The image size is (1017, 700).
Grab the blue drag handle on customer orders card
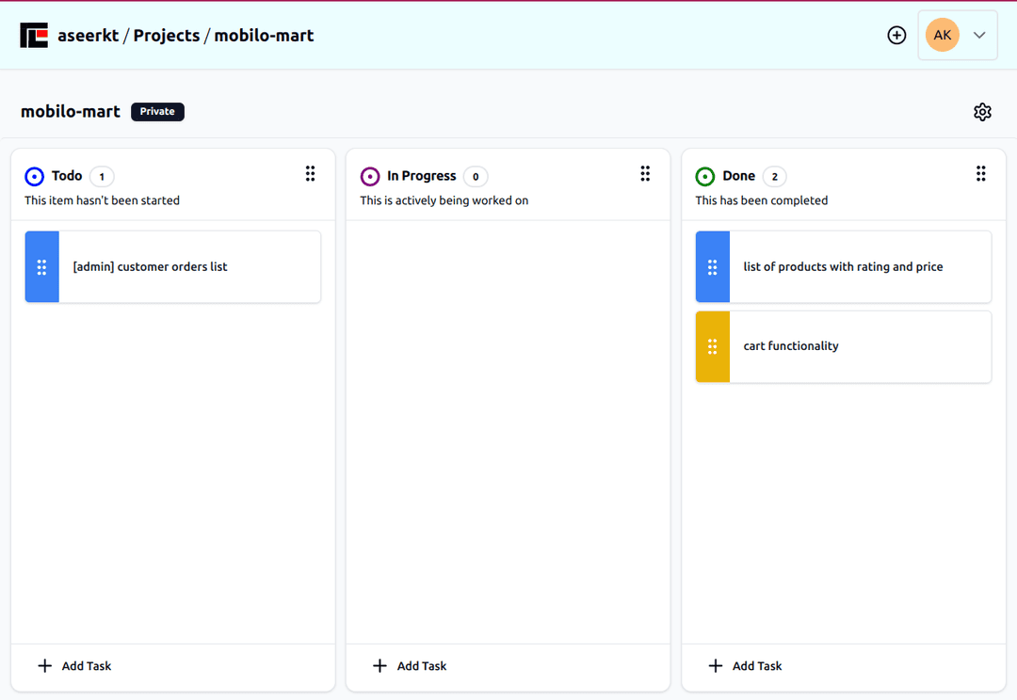point(41,266)
